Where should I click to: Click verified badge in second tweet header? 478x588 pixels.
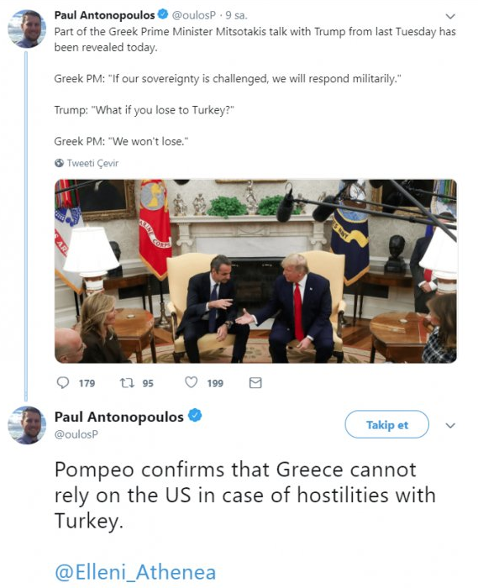click(x=195, y=416)
